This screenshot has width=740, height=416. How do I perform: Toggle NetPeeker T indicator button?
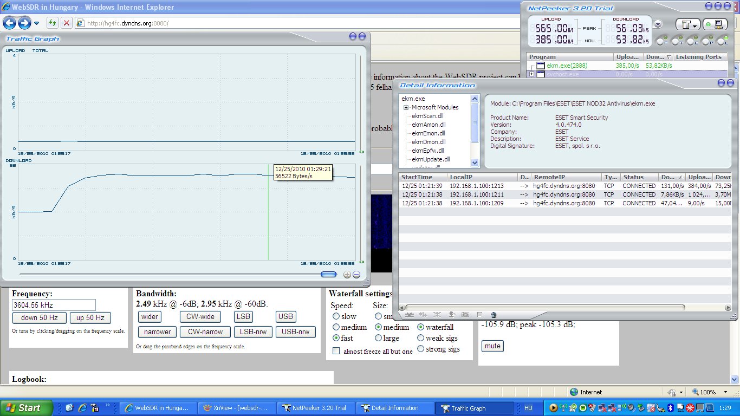point(675,41)
